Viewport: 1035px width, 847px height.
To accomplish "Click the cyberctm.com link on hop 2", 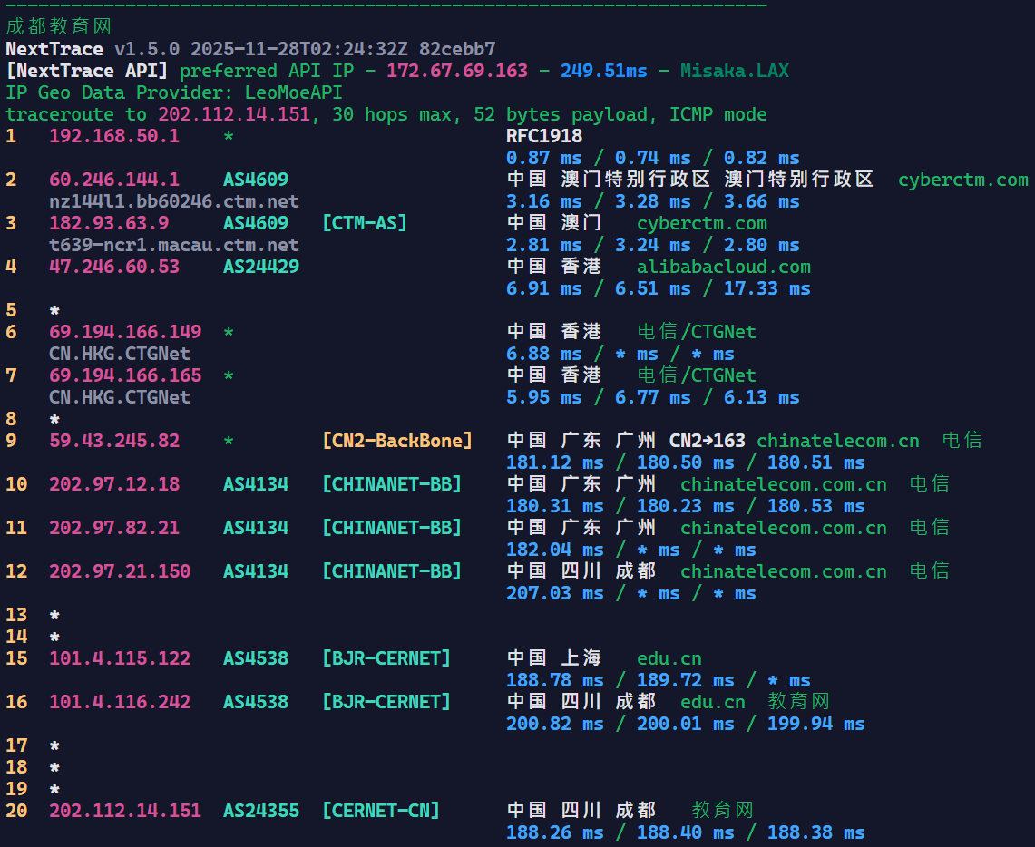I will pos(962,180).
